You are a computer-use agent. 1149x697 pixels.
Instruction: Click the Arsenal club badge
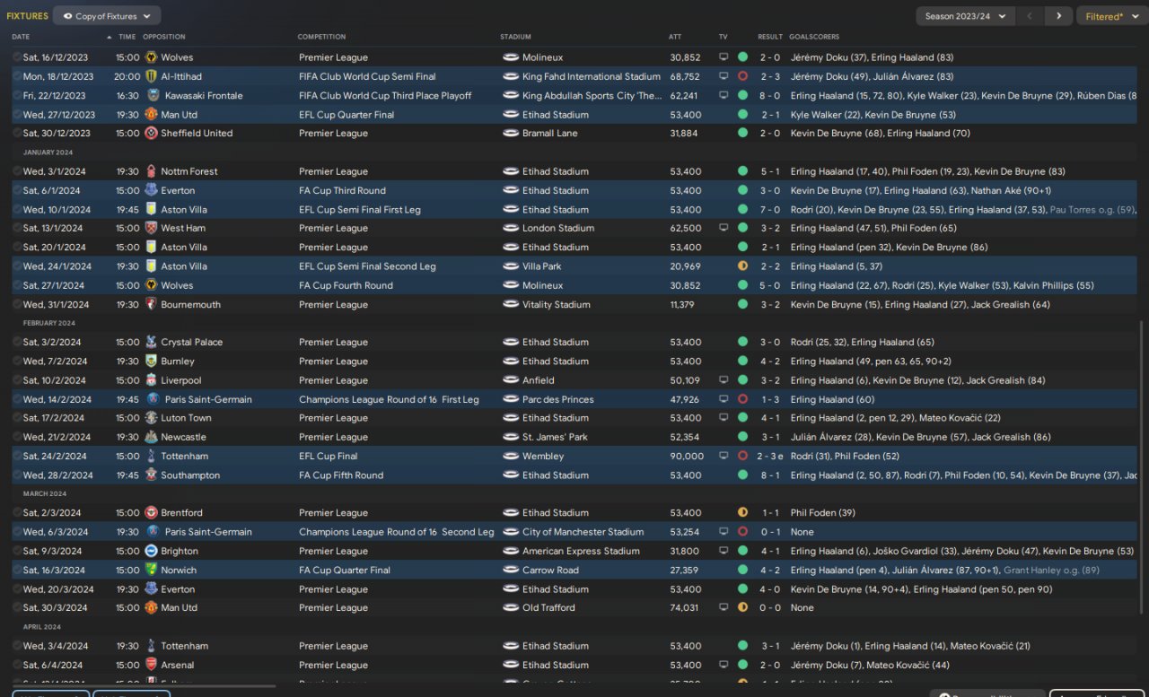pos(151,665)
